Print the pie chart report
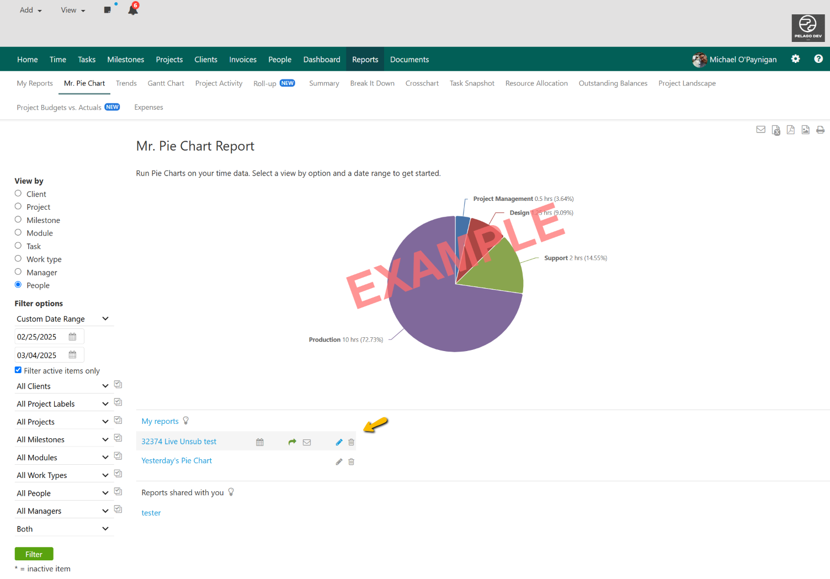This screenshot has height=579, width=830. pyautogui.click(x=821, y=130)
